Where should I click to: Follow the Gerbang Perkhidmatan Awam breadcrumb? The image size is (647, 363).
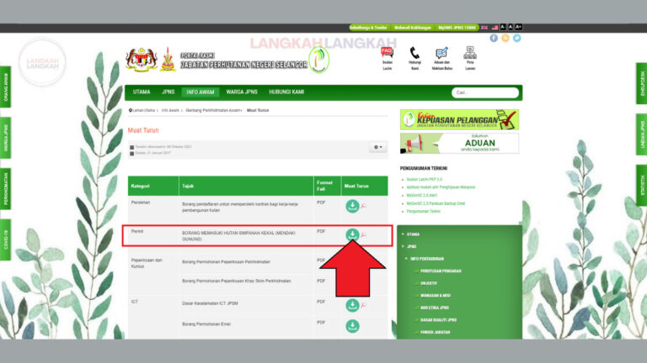click(x=213, y=110)
